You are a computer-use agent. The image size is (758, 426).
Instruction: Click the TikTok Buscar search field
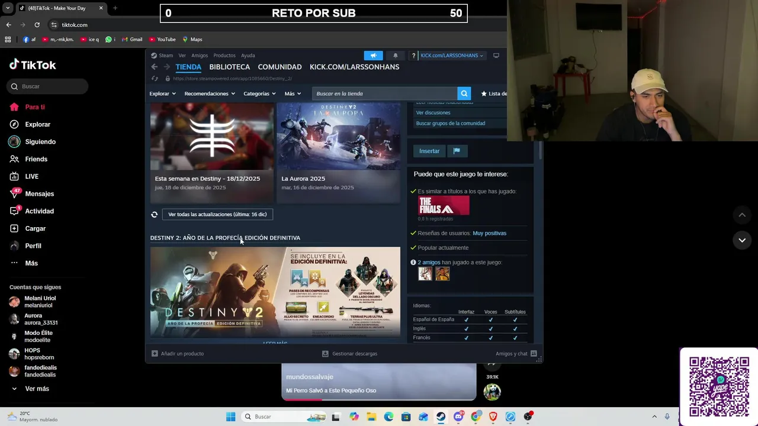pyautogui.click(x=47, y=86)
